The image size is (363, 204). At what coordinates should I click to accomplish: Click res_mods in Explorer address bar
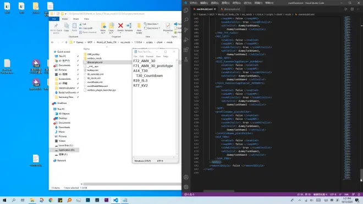(x=125, y=42)
